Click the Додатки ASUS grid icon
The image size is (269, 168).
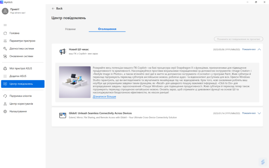[x=5, y=76]
